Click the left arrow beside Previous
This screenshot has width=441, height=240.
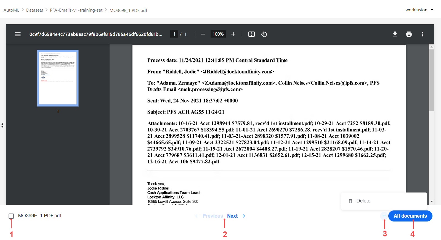(x=197, y=216)
